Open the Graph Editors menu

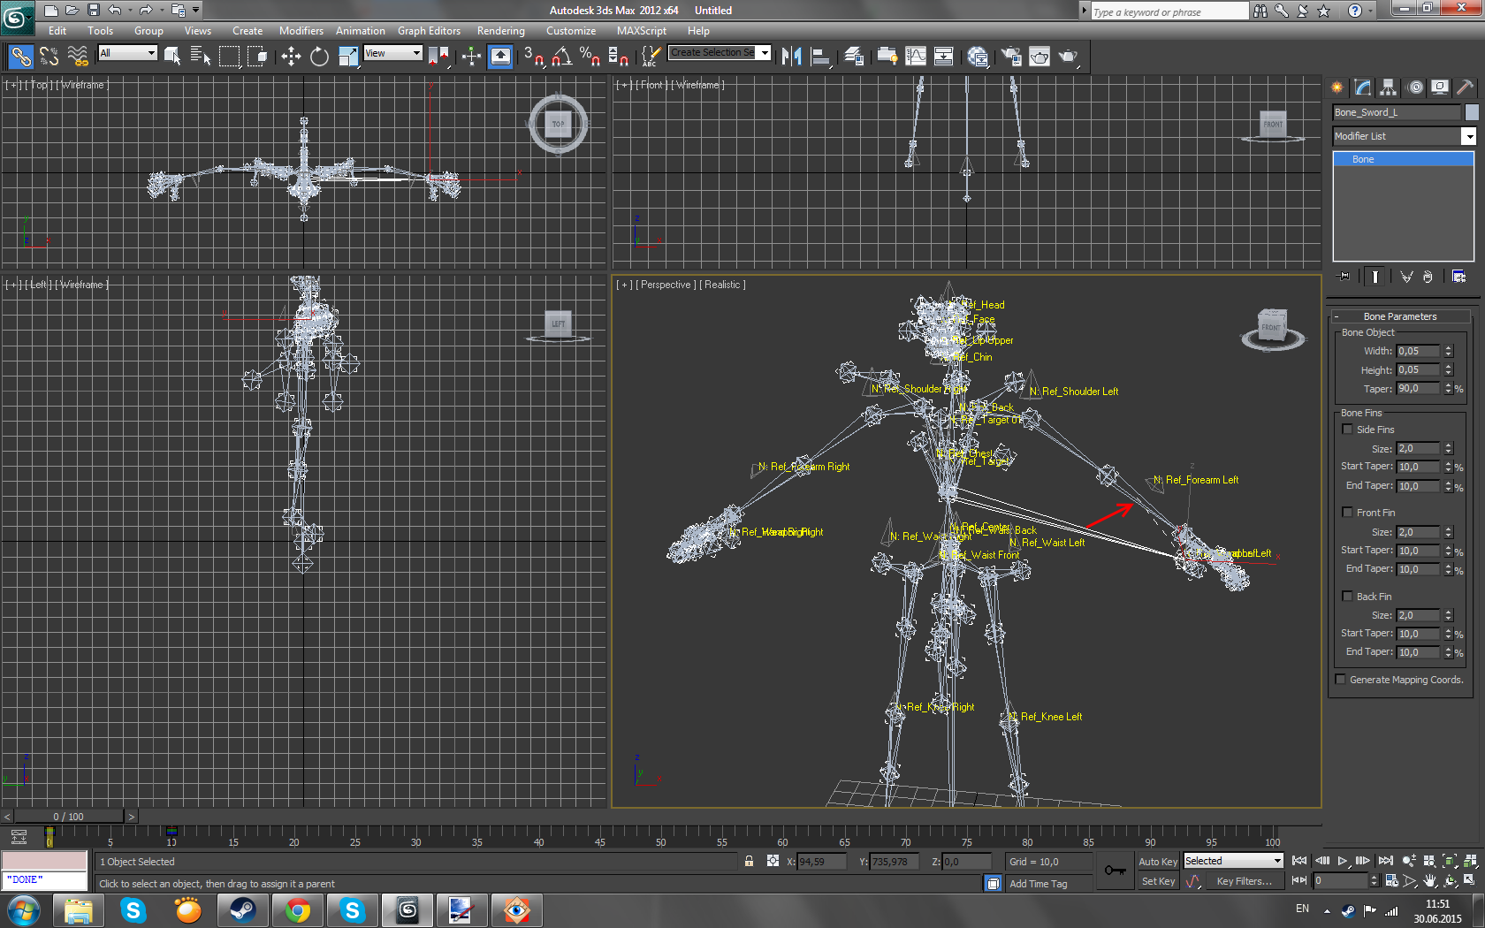point(429,31)
